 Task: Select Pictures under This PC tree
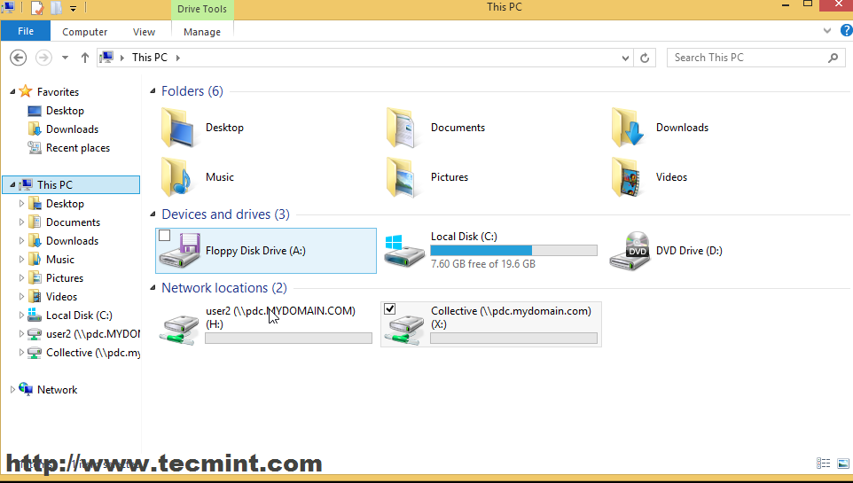[x=64, y=277]
